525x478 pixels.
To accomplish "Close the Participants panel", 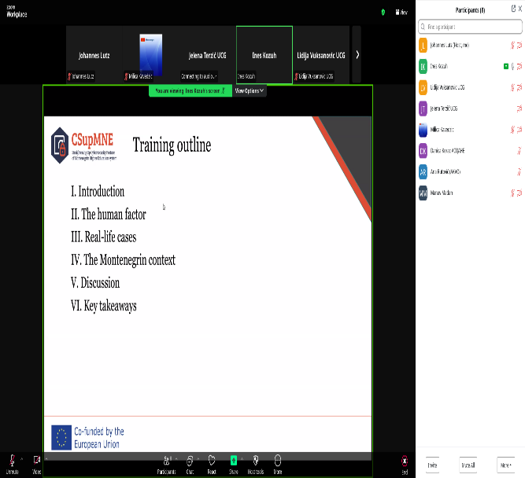I will point(520,9).
